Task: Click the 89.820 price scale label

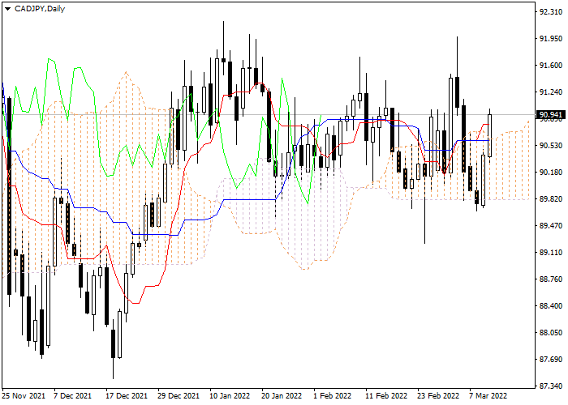Action: pos(551,199)
